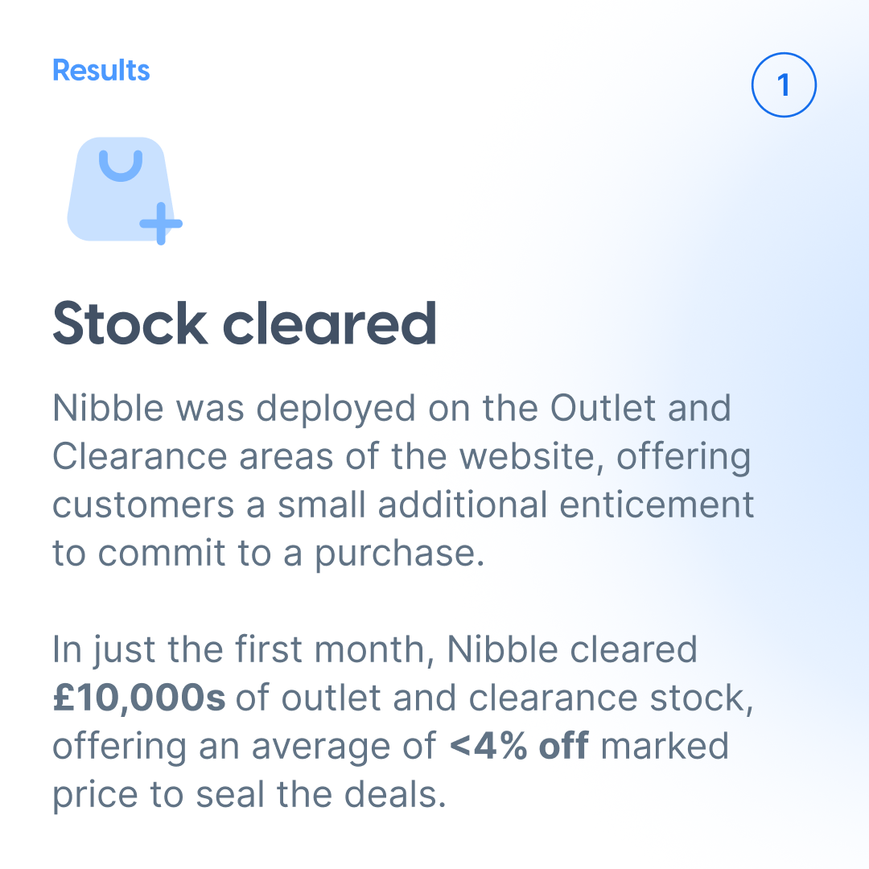Image resolution: width=869 pixels, height=869 pixels.
Task: Click the plus sign on the bag icon
Action: (x=161, y=224)
